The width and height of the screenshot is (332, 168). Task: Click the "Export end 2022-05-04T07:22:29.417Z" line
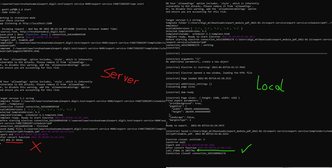(x=24, y=134)
